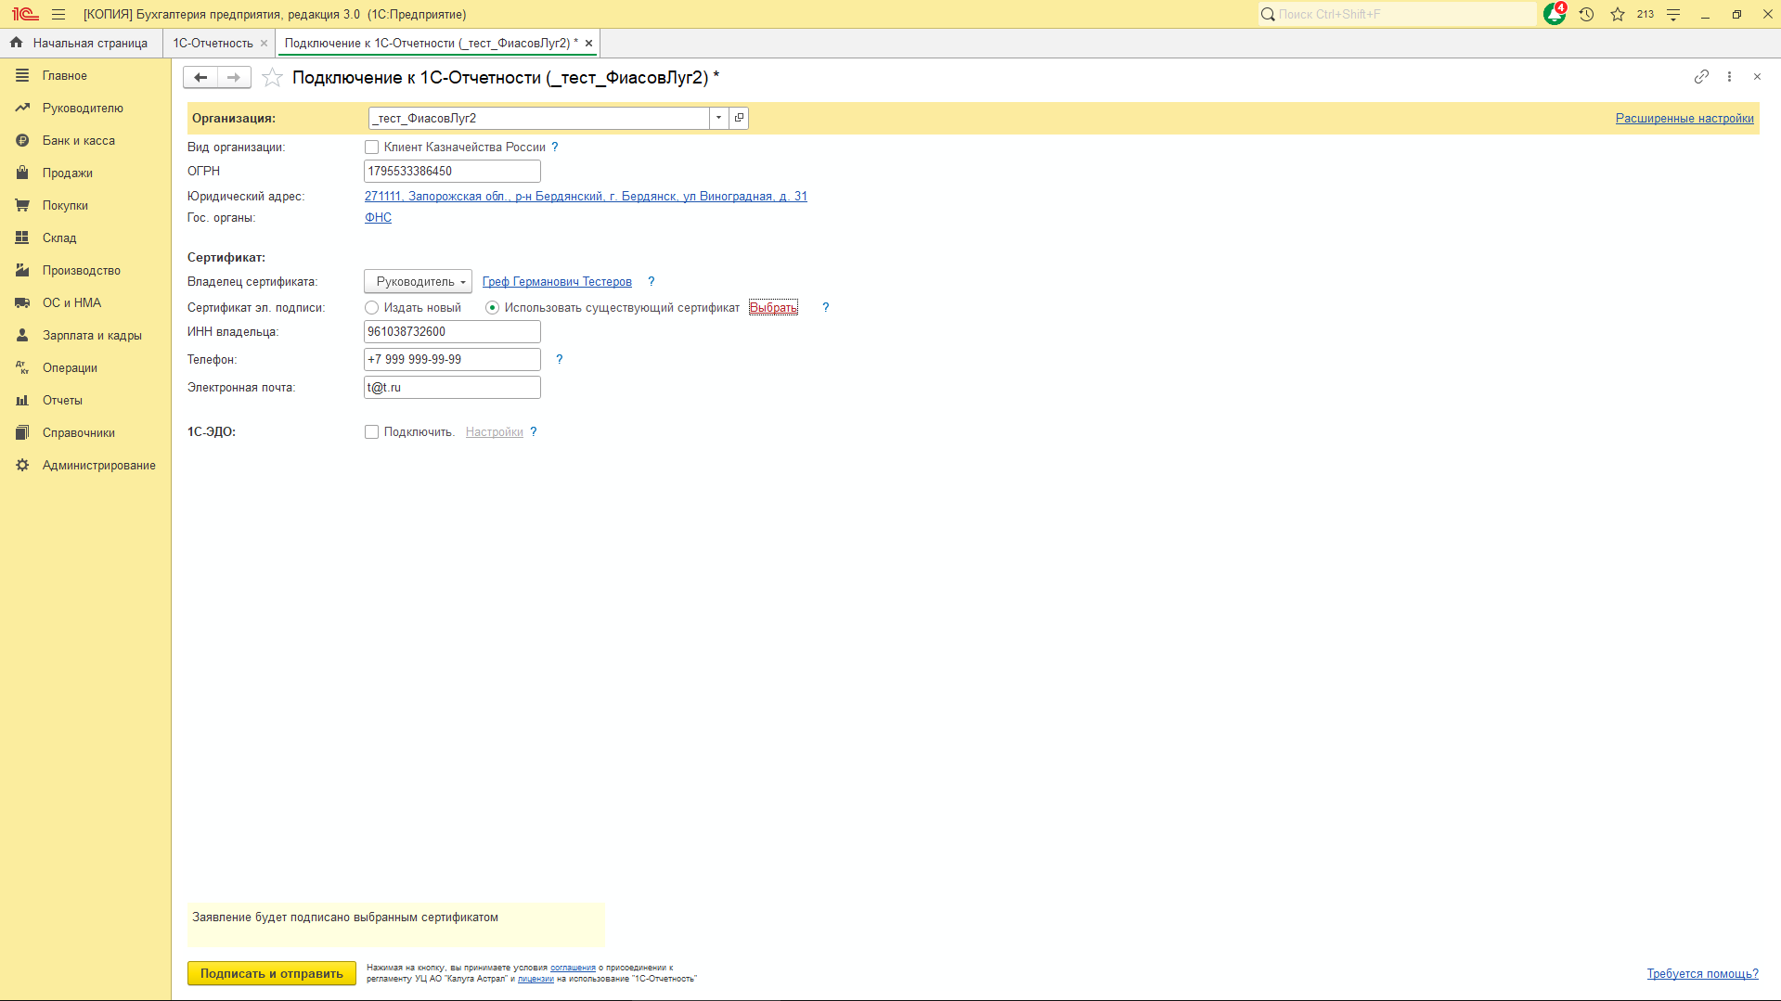Open ОС и НМА section

click(x=85, y=302)
